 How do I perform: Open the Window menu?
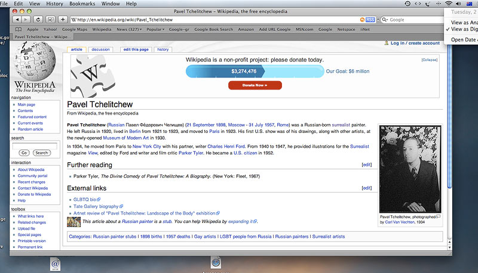pos(111,4)
